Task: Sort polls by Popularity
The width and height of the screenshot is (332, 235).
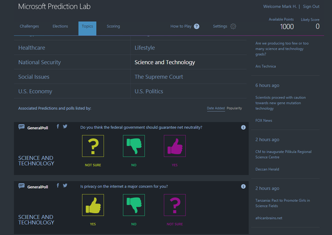Action: (234, 108)
